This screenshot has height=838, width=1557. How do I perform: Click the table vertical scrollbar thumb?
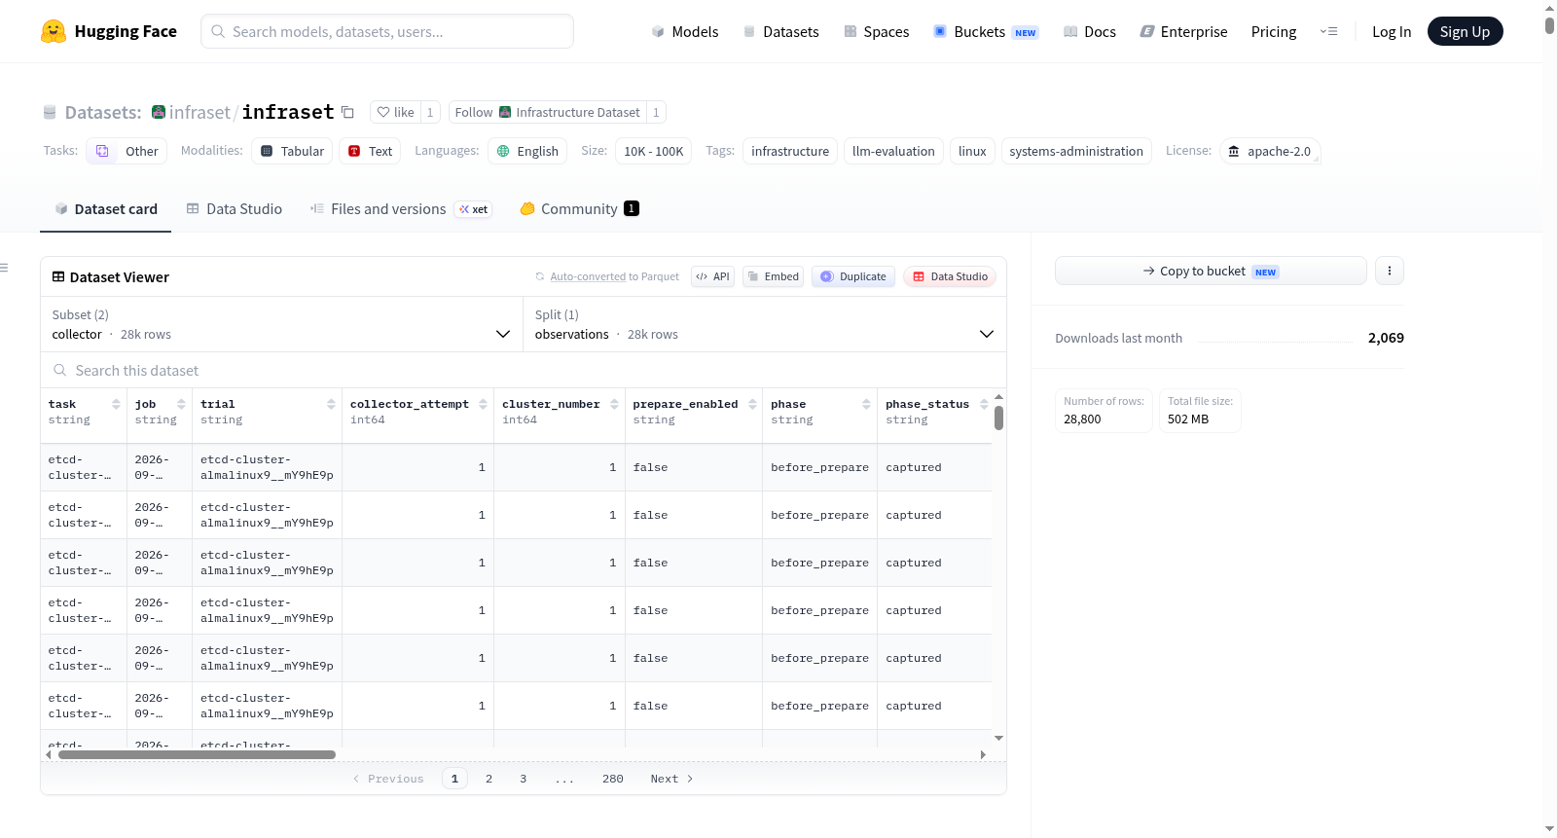pyautogui.click(x=998, y=419)
